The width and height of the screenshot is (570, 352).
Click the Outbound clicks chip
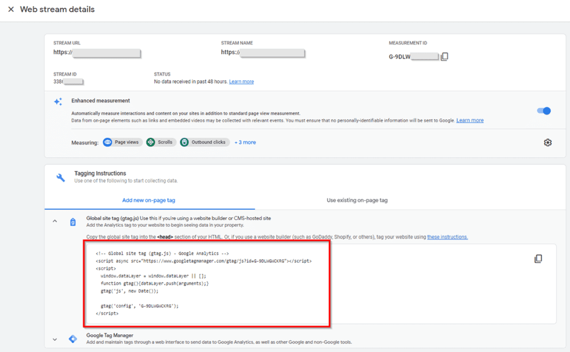(204, 142)
